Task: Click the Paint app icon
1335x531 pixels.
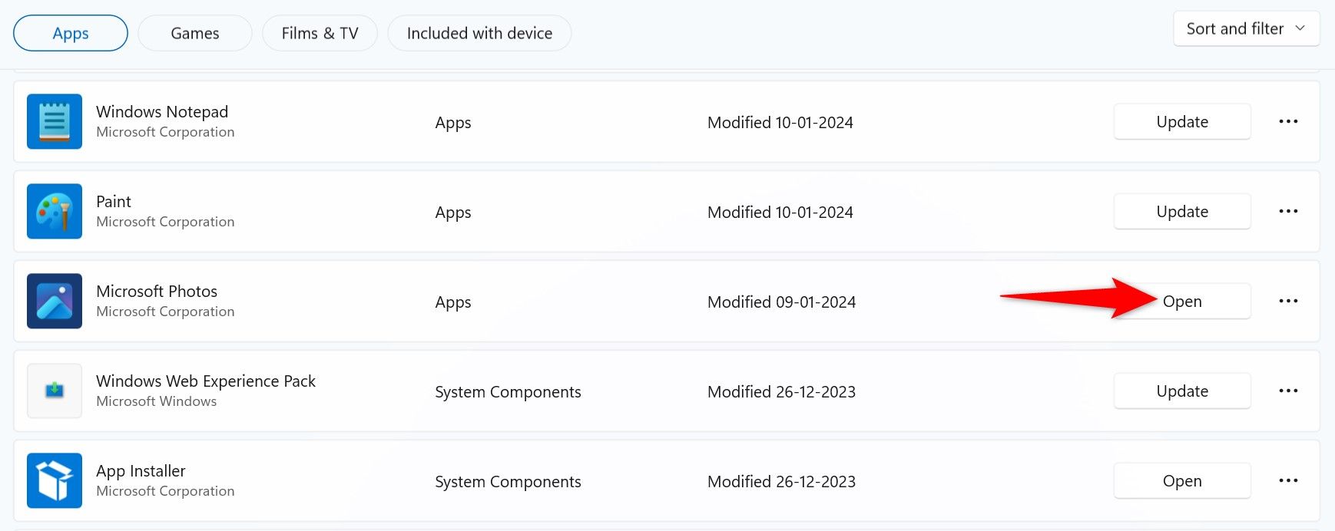Action: (x=55, y=211)
